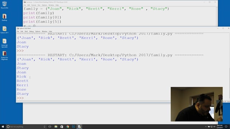Image resolution: width=230 pixels, height=129 pixels.
Task: Click the battery icon in system tray
Action: pos(209,126)
